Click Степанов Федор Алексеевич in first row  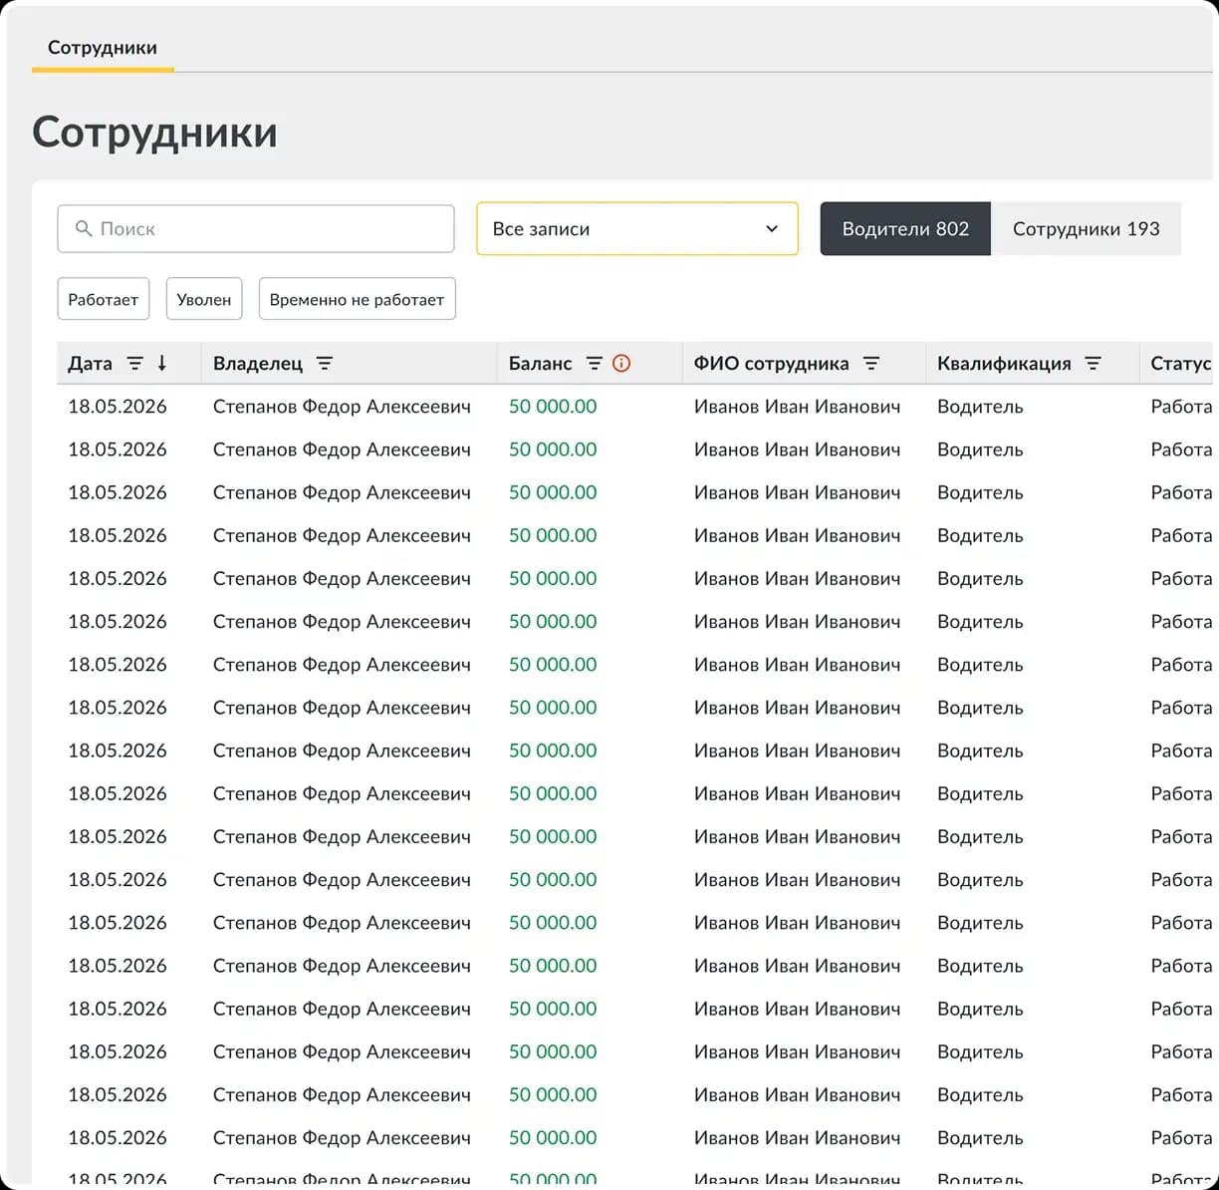coord(342,407)
